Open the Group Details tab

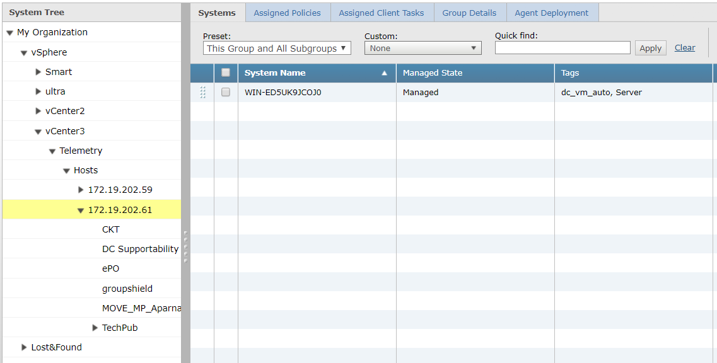click(469, 13)
